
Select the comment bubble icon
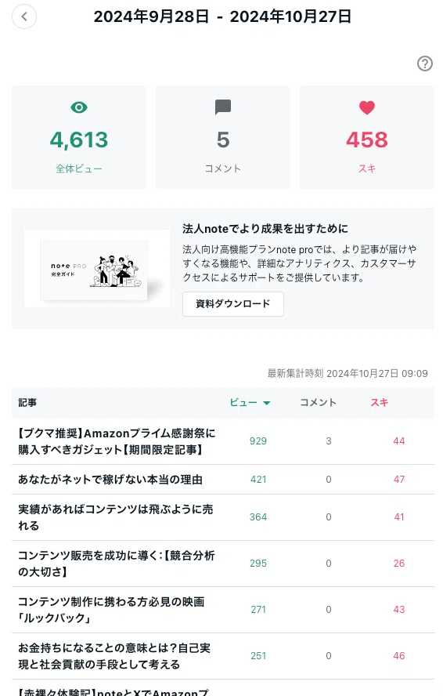[223, 107]
